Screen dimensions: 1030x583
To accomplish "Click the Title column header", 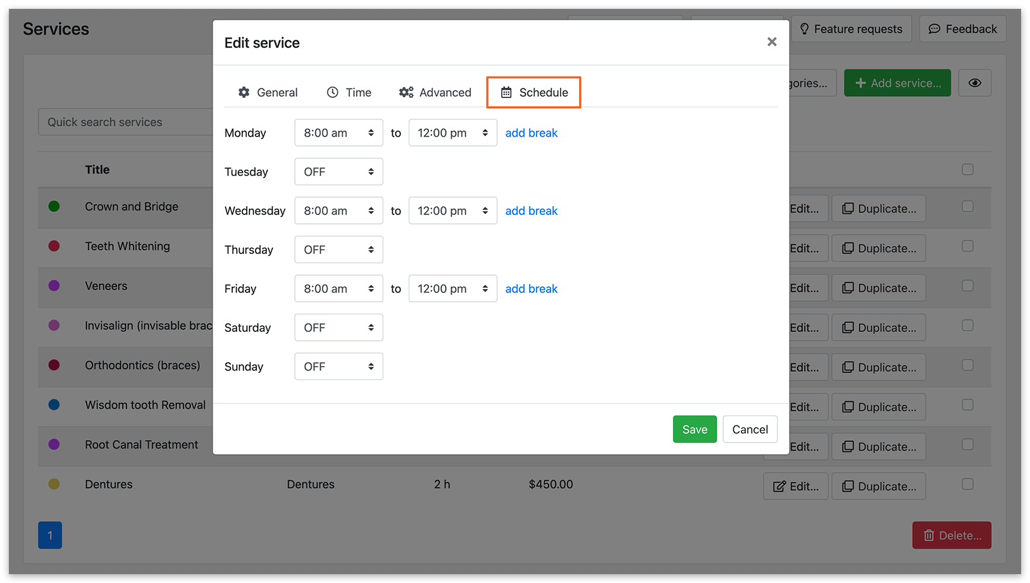I will coord(97,169).
